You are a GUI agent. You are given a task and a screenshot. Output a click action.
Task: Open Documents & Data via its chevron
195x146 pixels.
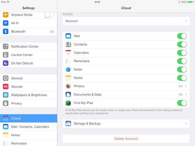[x=186, y=95]
